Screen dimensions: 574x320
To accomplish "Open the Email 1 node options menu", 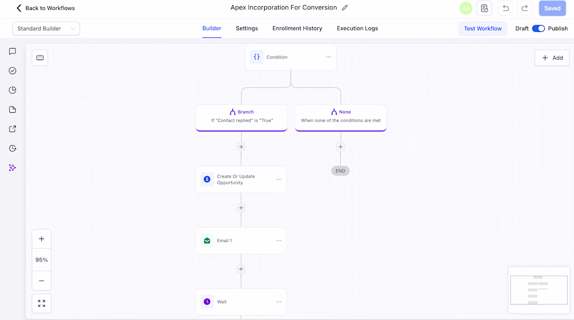I will [x=279, y=241].
